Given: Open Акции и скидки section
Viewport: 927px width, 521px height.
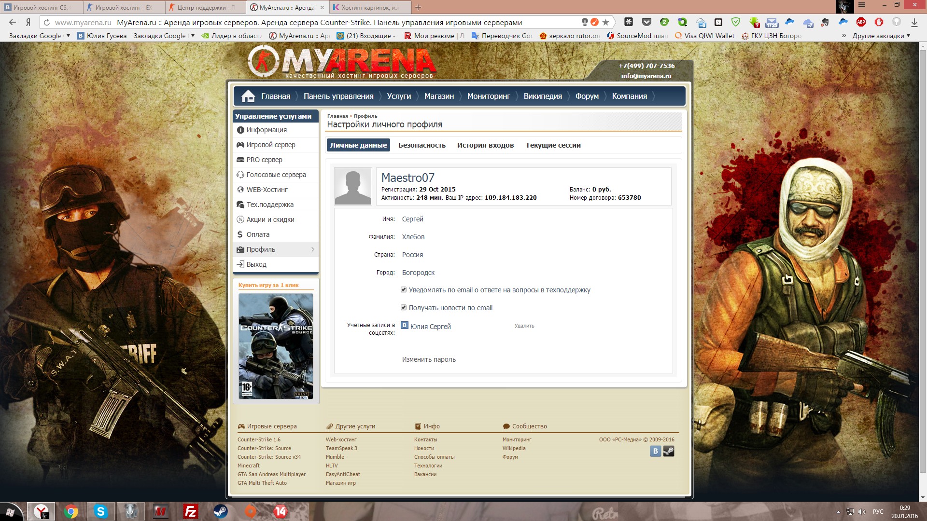Looking at the screenshot, I should pos(270,219).
